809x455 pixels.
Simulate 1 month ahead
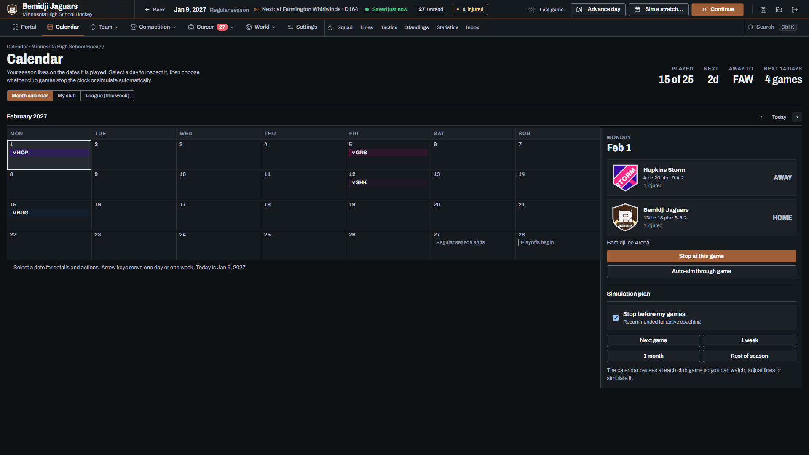(653, 356)
